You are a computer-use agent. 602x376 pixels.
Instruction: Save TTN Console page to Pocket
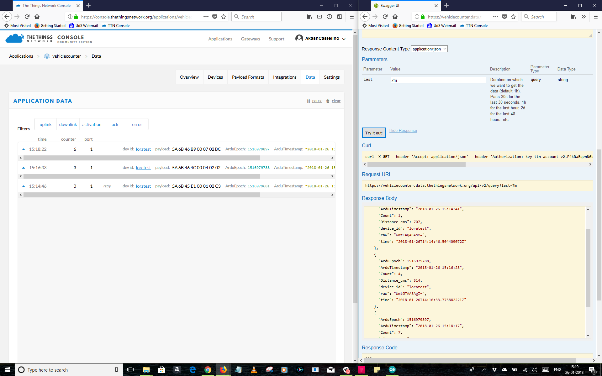coord(215,17)
